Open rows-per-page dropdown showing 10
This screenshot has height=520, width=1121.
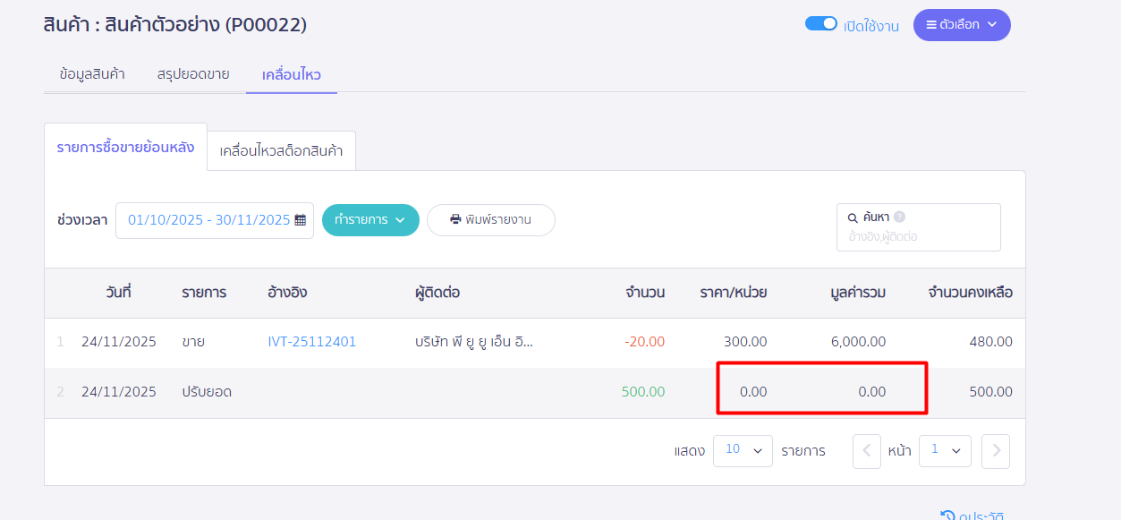[743, 451]
